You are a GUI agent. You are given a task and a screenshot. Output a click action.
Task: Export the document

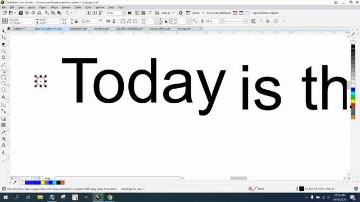coord(94,13)
